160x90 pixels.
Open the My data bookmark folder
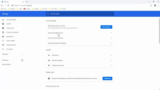click(x=35, y=9)
